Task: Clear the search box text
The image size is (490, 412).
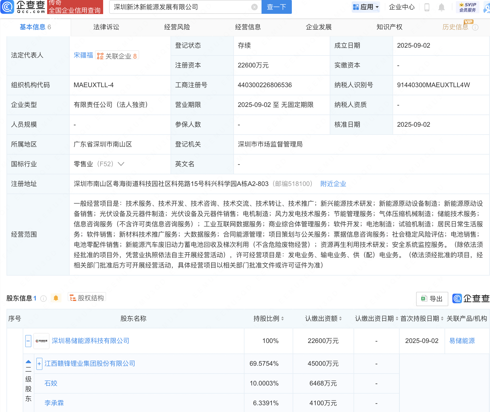Action: click(x=254, y=7)
